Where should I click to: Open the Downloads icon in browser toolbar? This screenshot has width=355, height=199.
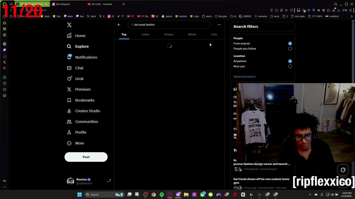[x=339, y=10]
